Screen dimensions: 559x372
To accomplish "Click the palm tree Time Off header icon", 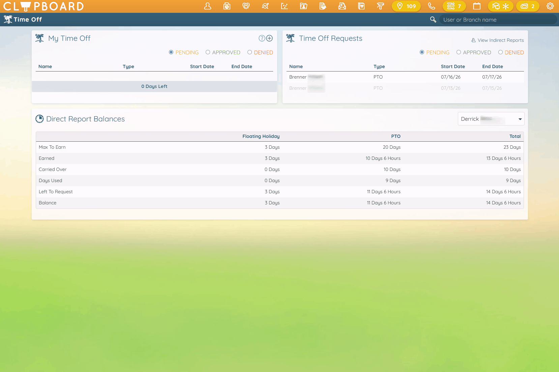I will click(x=8, y=20).
